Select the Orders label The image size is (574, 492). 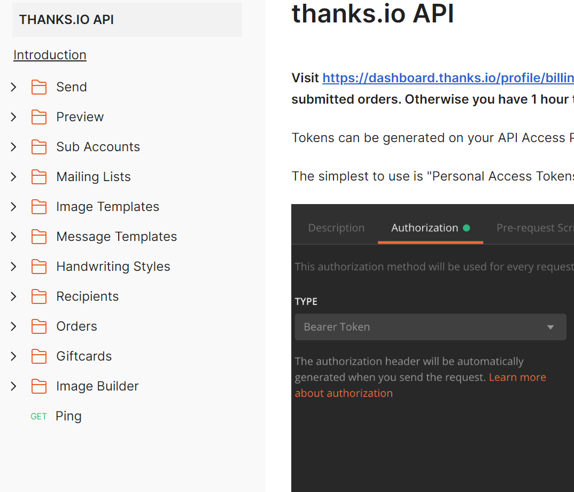(76, 326)
